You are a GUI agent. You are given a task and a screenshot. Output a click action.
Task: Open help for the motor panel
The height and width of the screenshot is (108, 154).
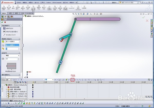[x=21, y=19]
